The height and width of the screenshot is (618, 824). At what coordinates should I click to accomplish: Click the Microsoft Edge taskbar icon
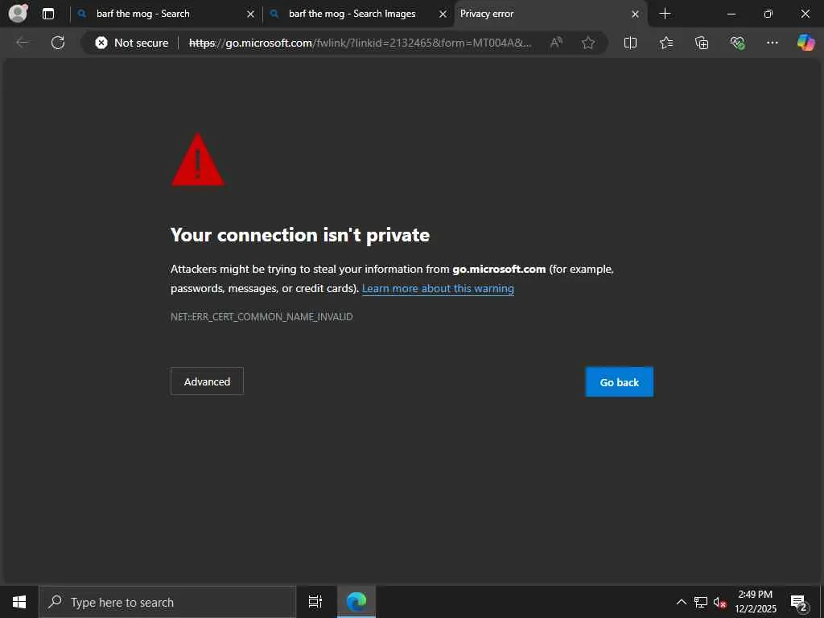point(356,602)
